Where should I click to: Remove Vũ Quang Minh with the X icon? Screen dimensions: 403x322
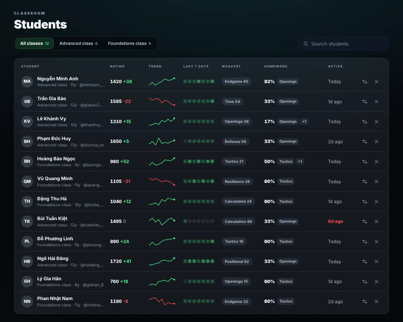[x=376, y=182]
